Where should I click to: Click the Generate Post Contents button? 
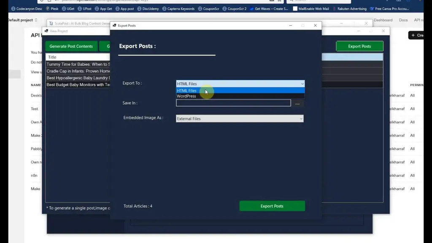click(71, 46)
